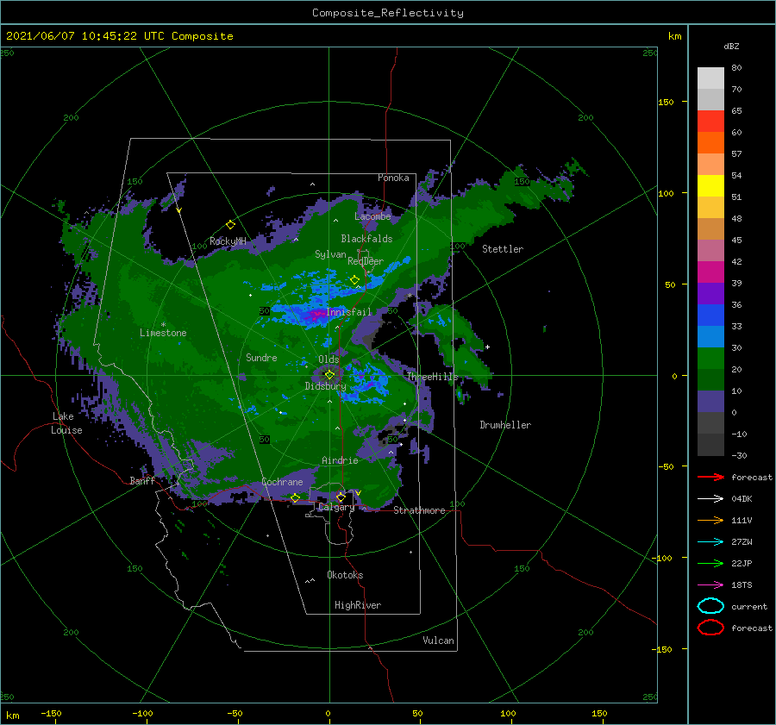Click the orange 111V arrow icon
Viewport: 776px width, 725px height.
(710, 520)
